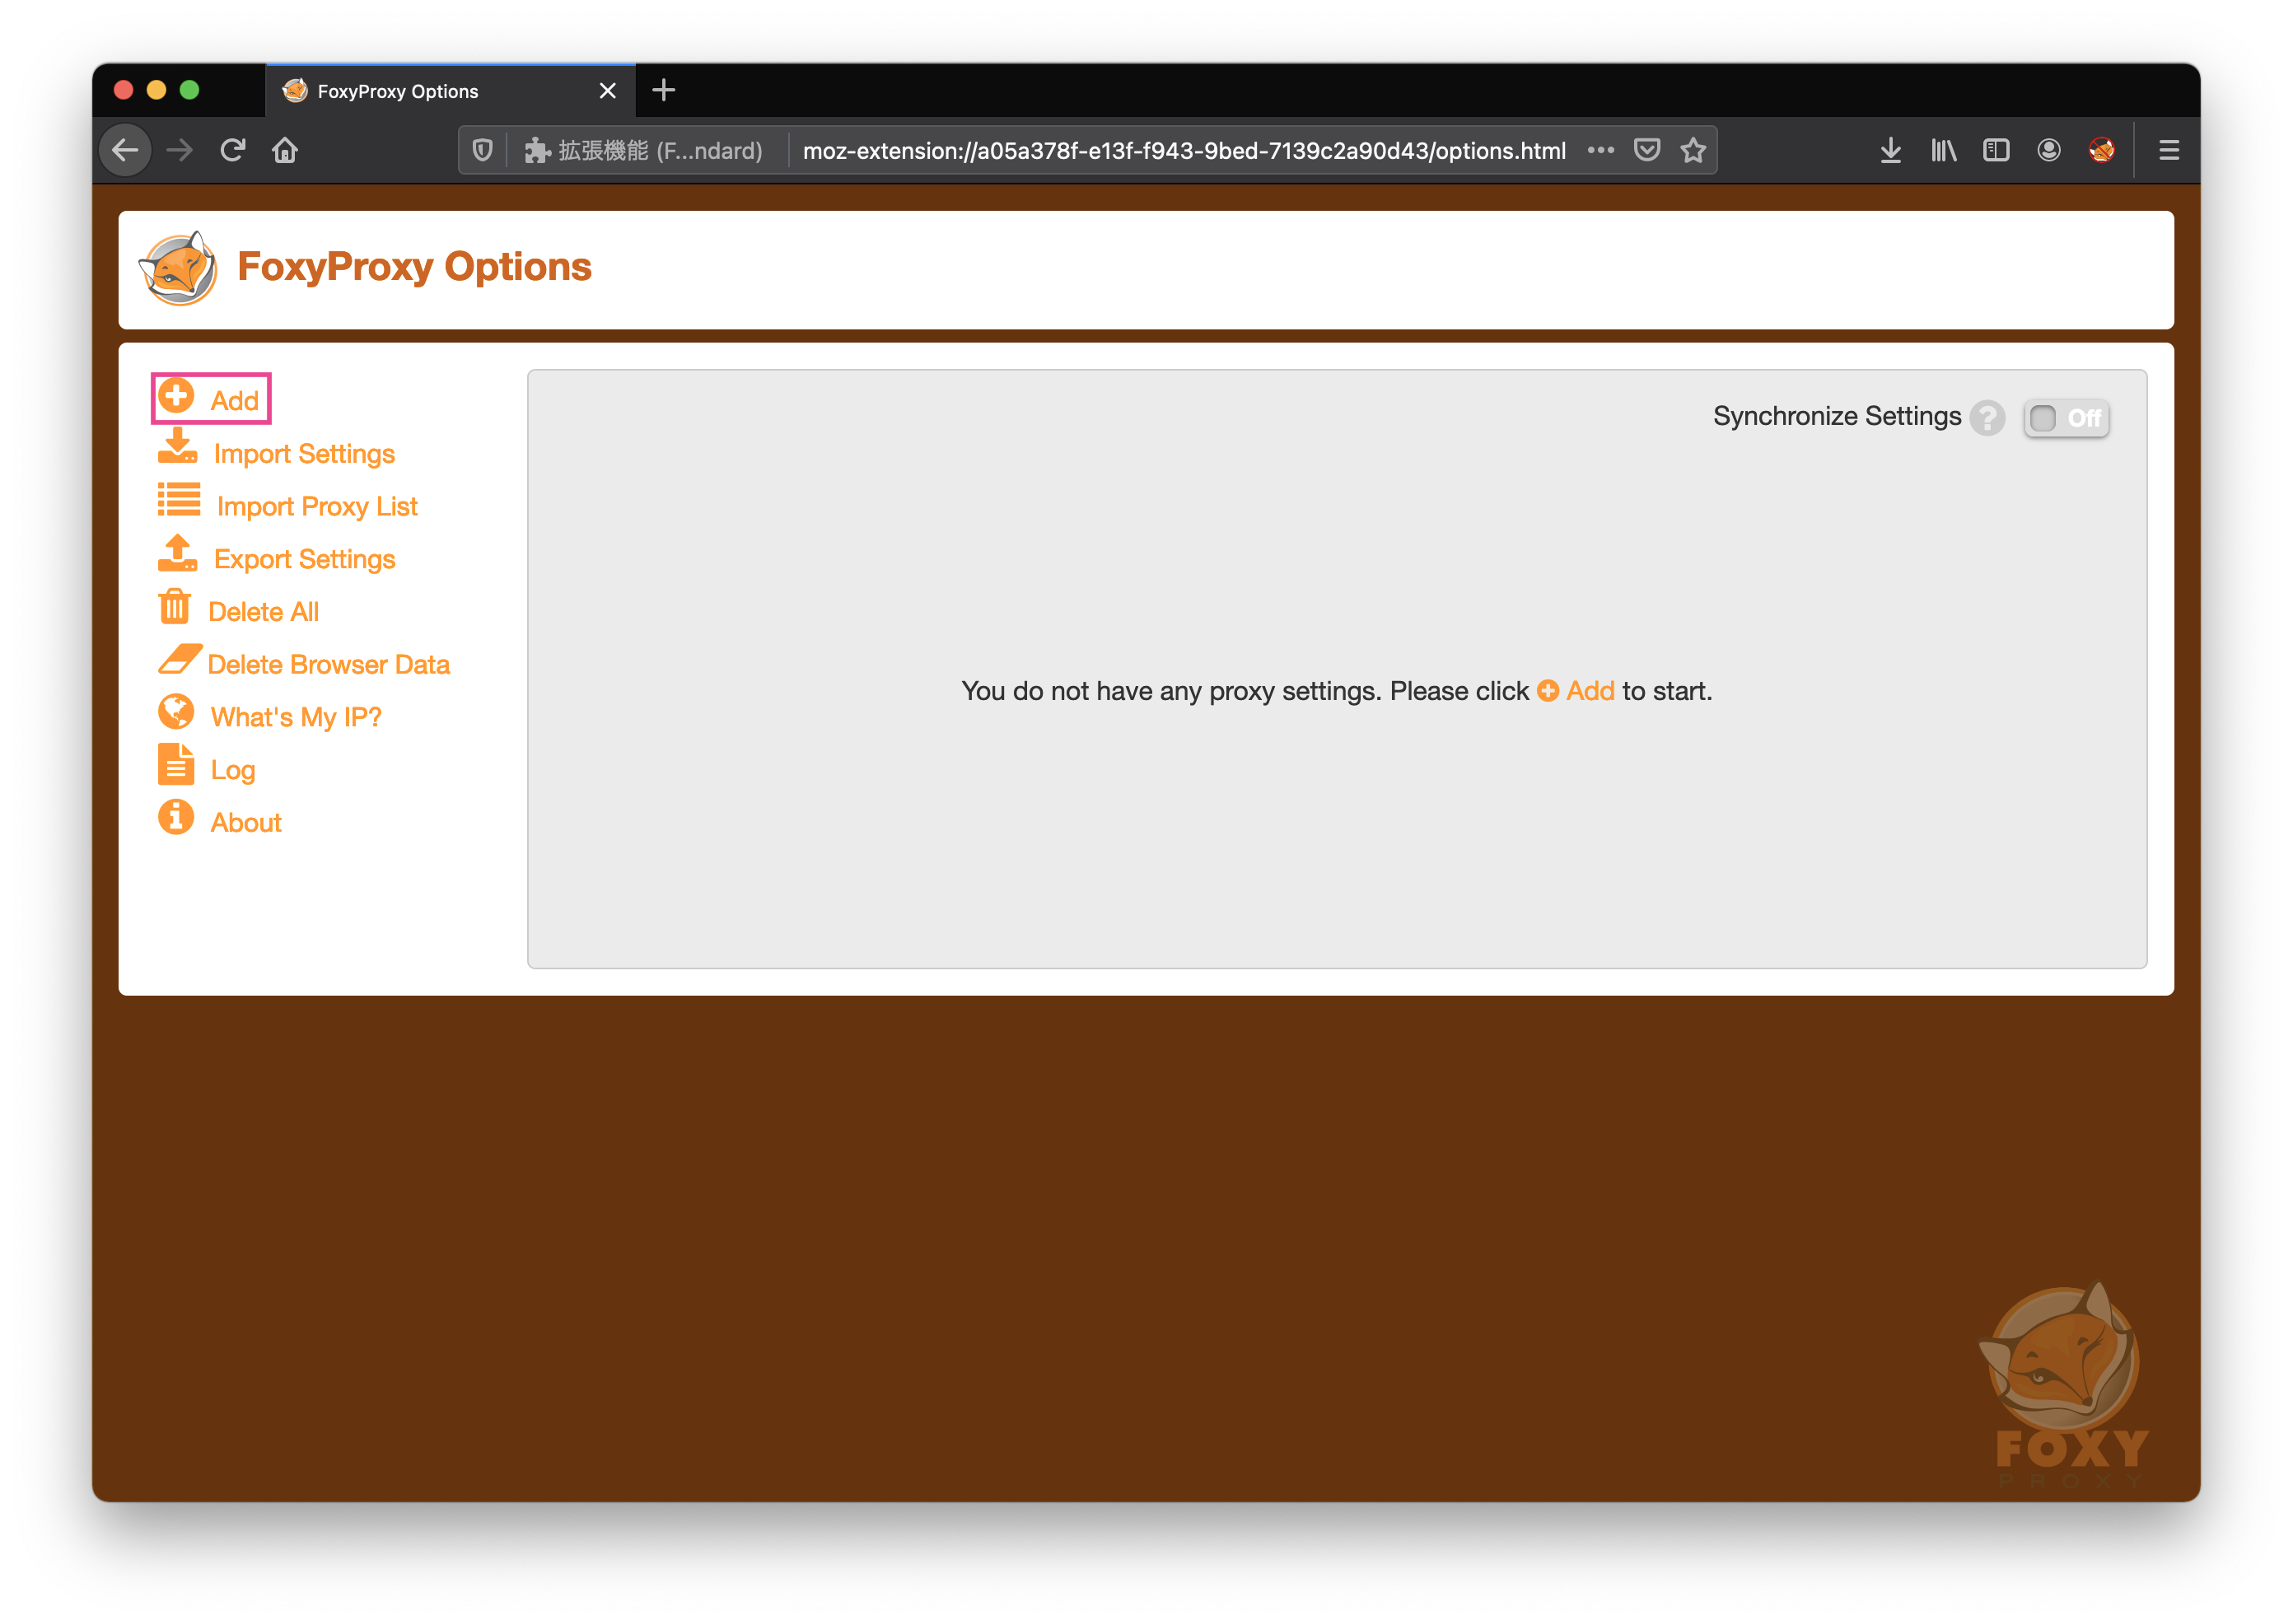Open the Log link
2293x1624 pixels.
point(233,770)
